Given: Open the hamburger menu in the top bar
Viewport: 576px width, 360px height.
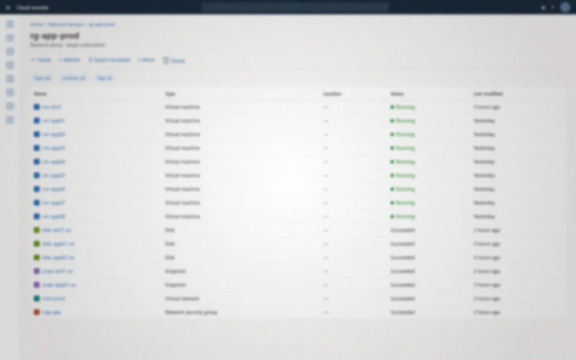Looking at the screenshot, I should coord(8,8).
